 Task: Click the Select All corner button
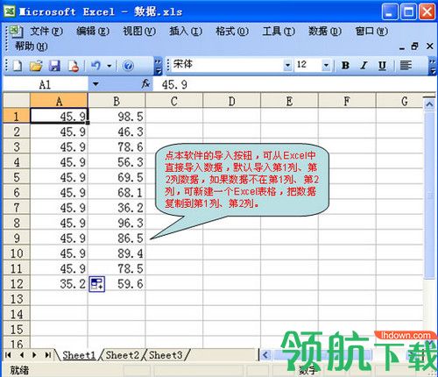[17, 101]
